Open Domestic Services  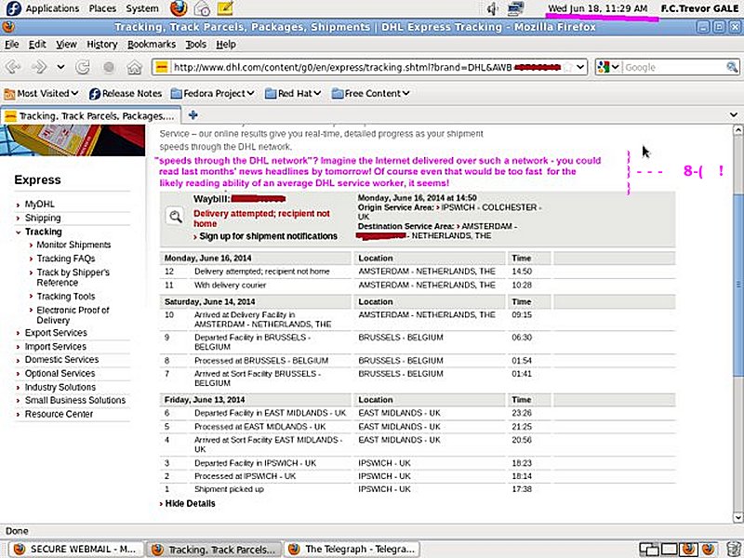(x=61, y=360)
